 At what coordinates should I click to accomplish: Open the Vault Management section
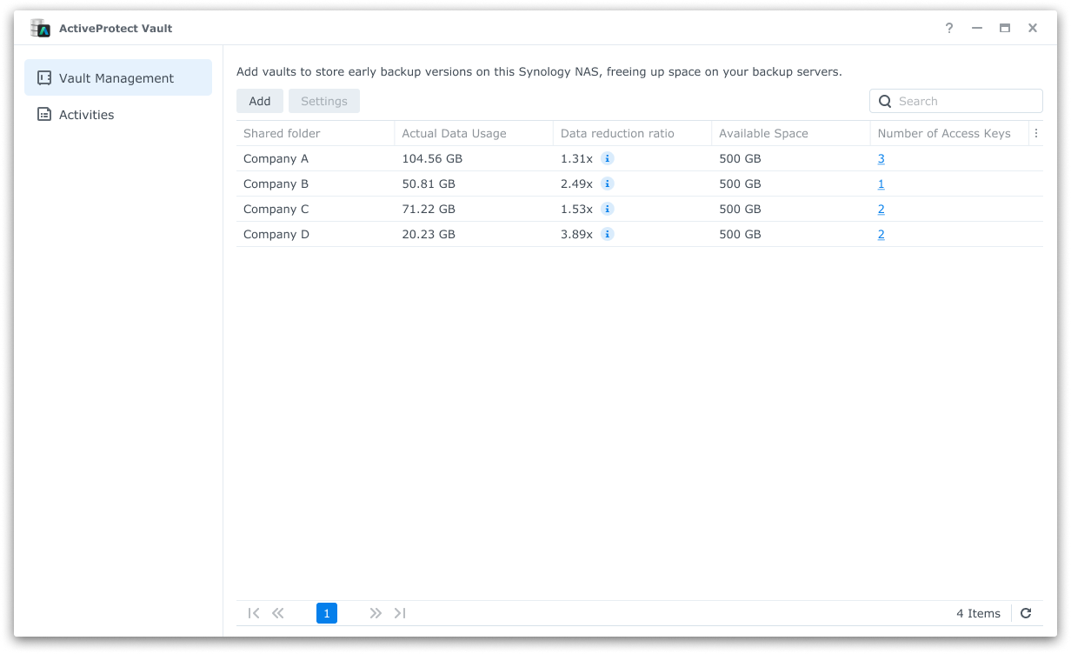coord(117,78)
